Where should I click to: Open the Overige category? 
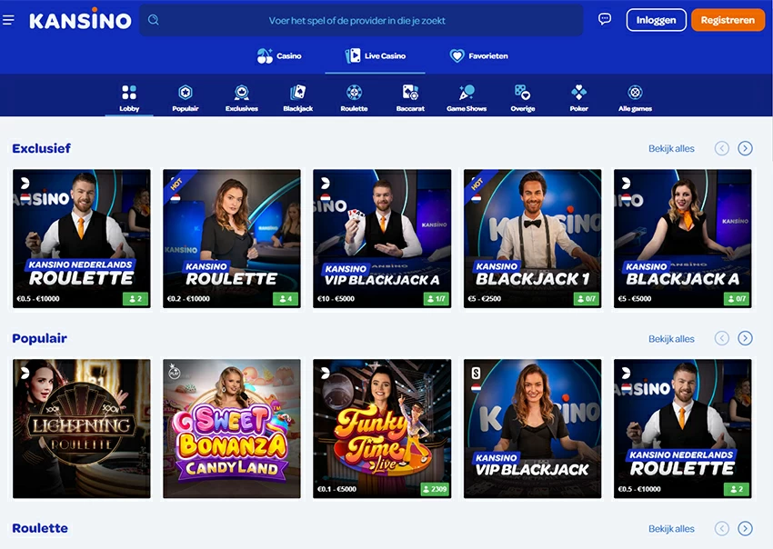523,95
